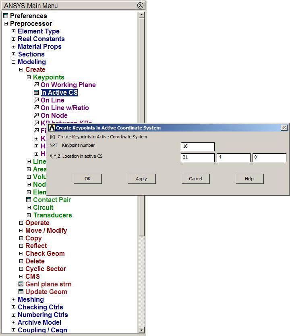Select In Active CS menu item

point(59,92)
